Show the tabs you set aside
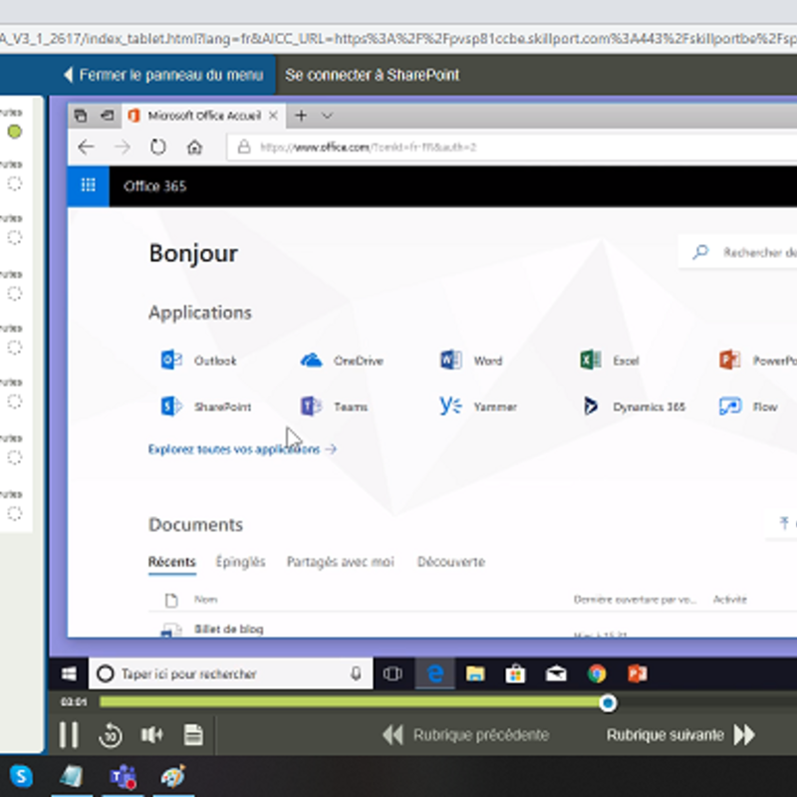Screen dimensions: 797x797 tap(81, 116)
